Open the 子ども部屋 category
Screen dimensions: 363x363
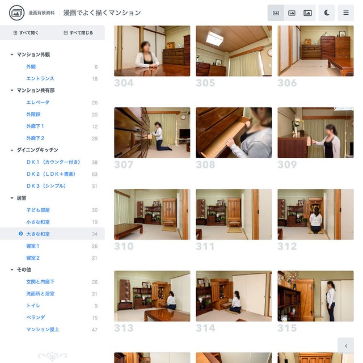[x=38, y=210]
